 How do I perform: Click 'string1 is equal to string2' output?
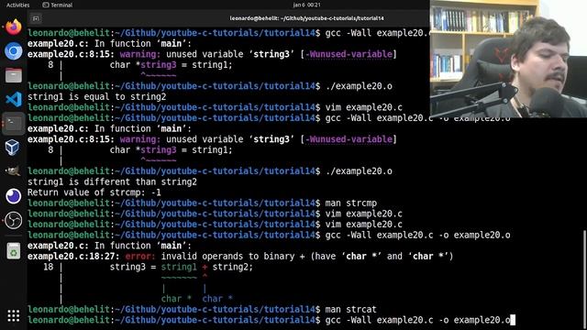pyautogui.click(x=96, y=96)
